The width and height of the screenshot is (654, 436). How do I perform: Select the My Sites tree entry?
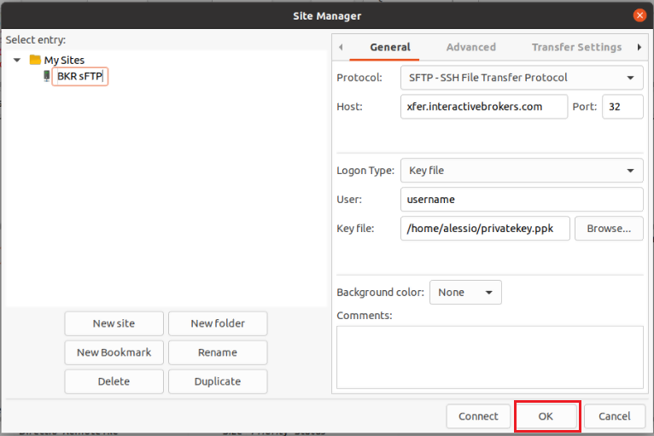click(x=64, y=60)
